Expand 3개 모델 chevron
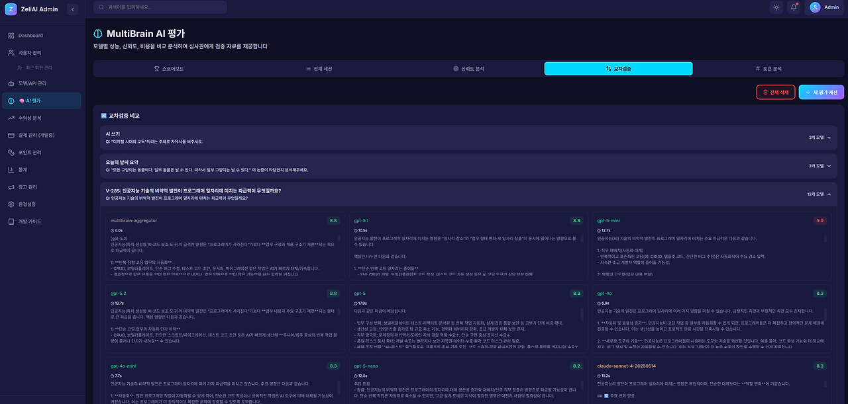 coord(829,138)
